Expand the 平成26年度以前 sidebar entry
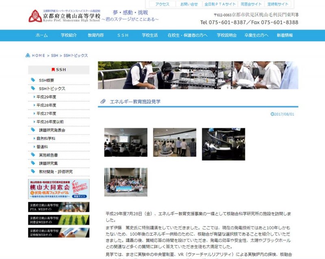Screen dimensions: 325x259 point(50,122)
